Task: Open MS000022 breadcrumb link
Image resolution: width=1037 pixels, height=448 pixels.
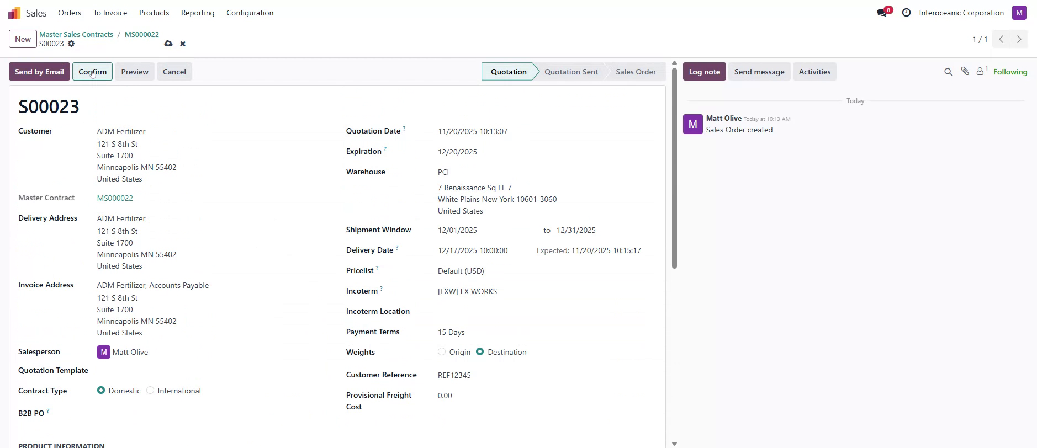Action: [142, 34]
